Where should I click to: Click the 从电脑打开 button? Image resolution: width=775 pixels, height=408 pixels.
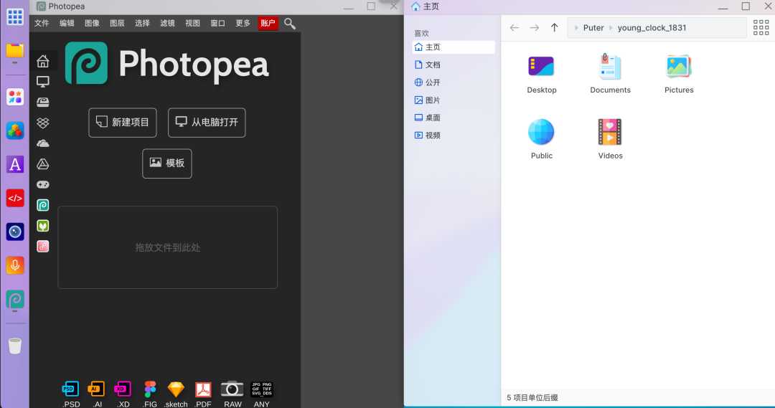pyautogui.click(x=207, y=123)
